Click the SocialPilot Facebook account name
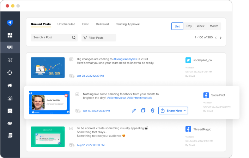 218,95
